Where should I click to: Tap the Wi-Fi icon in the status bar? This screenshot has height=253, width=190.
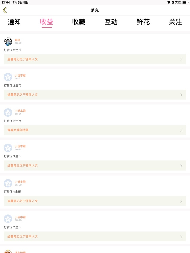169,2
